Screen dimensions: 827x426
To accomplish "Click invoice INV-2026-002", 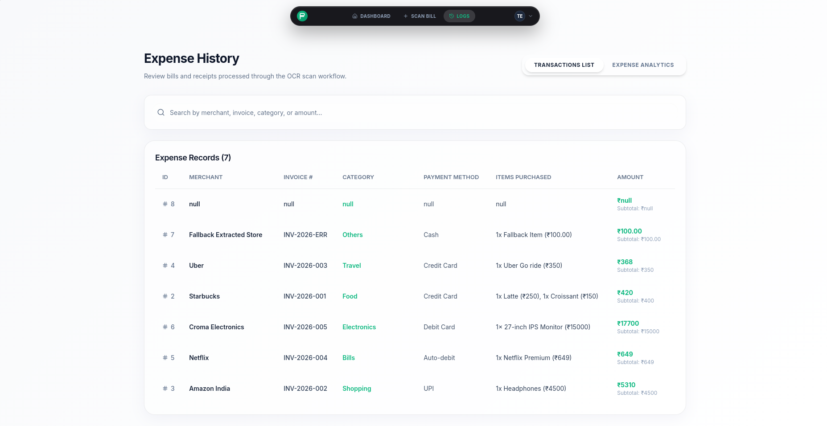I will 305,389.
